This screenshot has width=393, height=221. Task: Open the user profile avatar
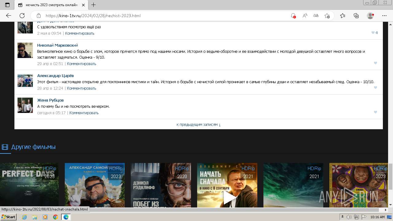tap(370, 16)
